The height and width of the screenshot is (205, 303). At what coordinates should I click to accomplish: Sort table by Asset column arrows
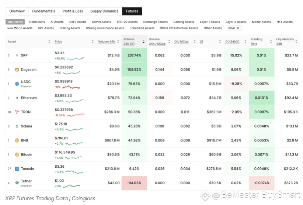click(x=49, y=42)
